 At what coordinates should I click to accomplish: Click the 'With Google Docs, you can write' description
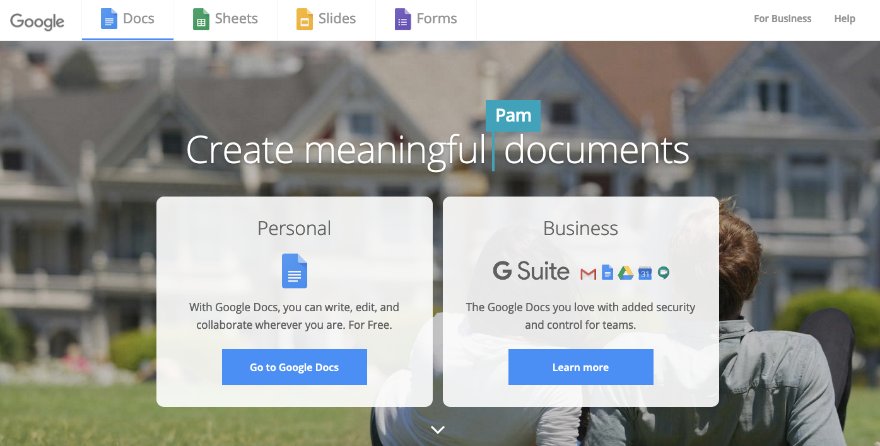tap(295, 317)
